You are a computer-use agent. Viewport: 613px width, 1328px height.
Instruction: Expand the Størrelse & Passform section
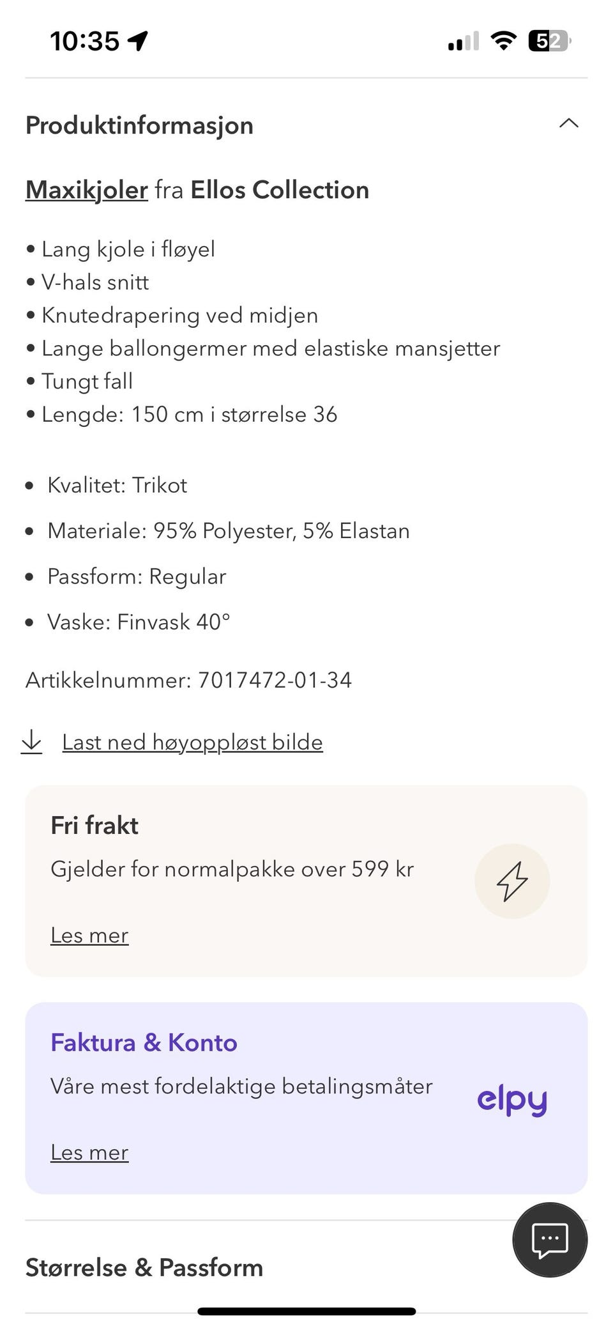click(142, 1267)
